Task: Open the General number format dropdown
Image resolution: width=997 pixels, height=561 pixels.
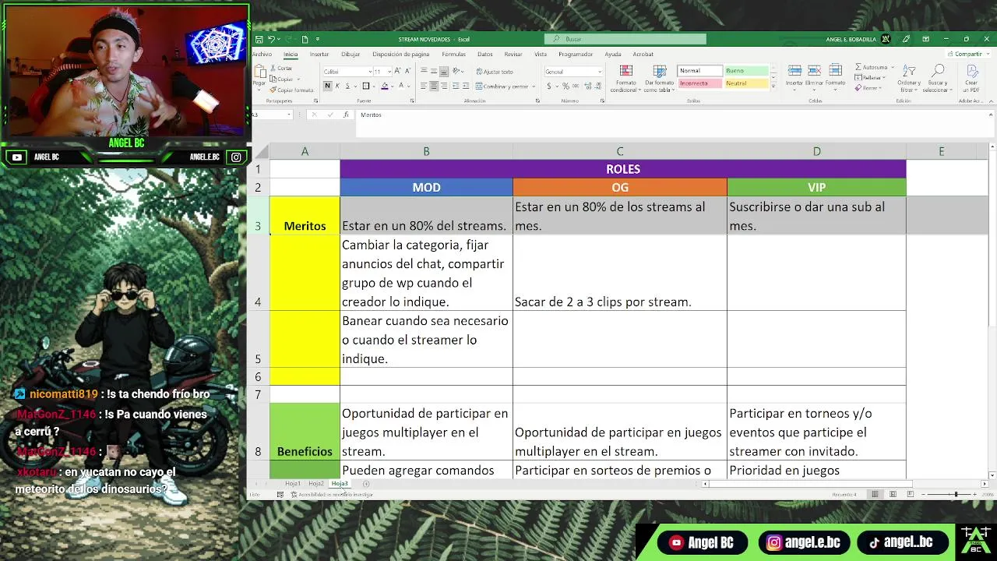Action: point(600,72)
